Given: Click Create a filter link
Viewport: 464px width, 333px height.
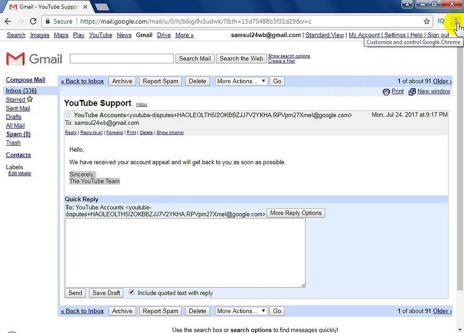Looking at the screenshot, I should click(281, 61).
